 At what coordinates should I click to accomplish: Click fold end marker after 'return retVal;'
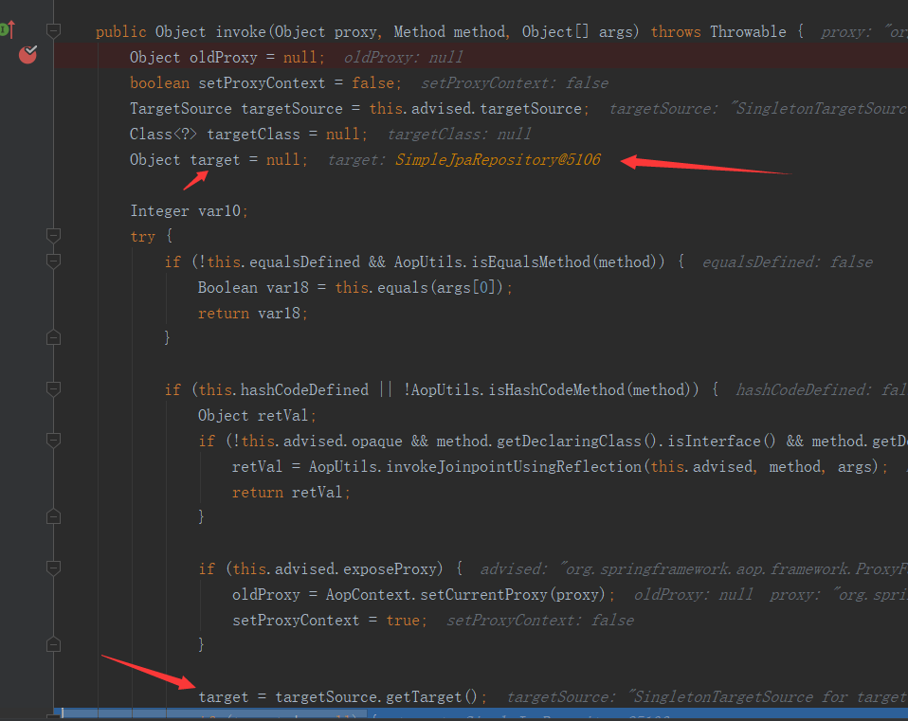(53, 516)
